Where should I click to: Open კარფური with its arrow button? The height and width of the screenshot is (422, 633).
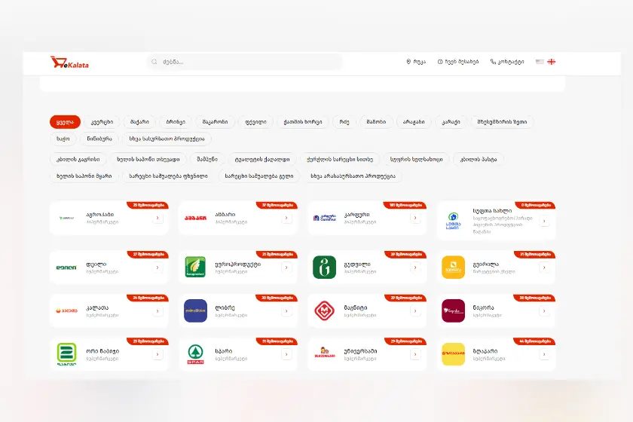(x=415, y=218)
